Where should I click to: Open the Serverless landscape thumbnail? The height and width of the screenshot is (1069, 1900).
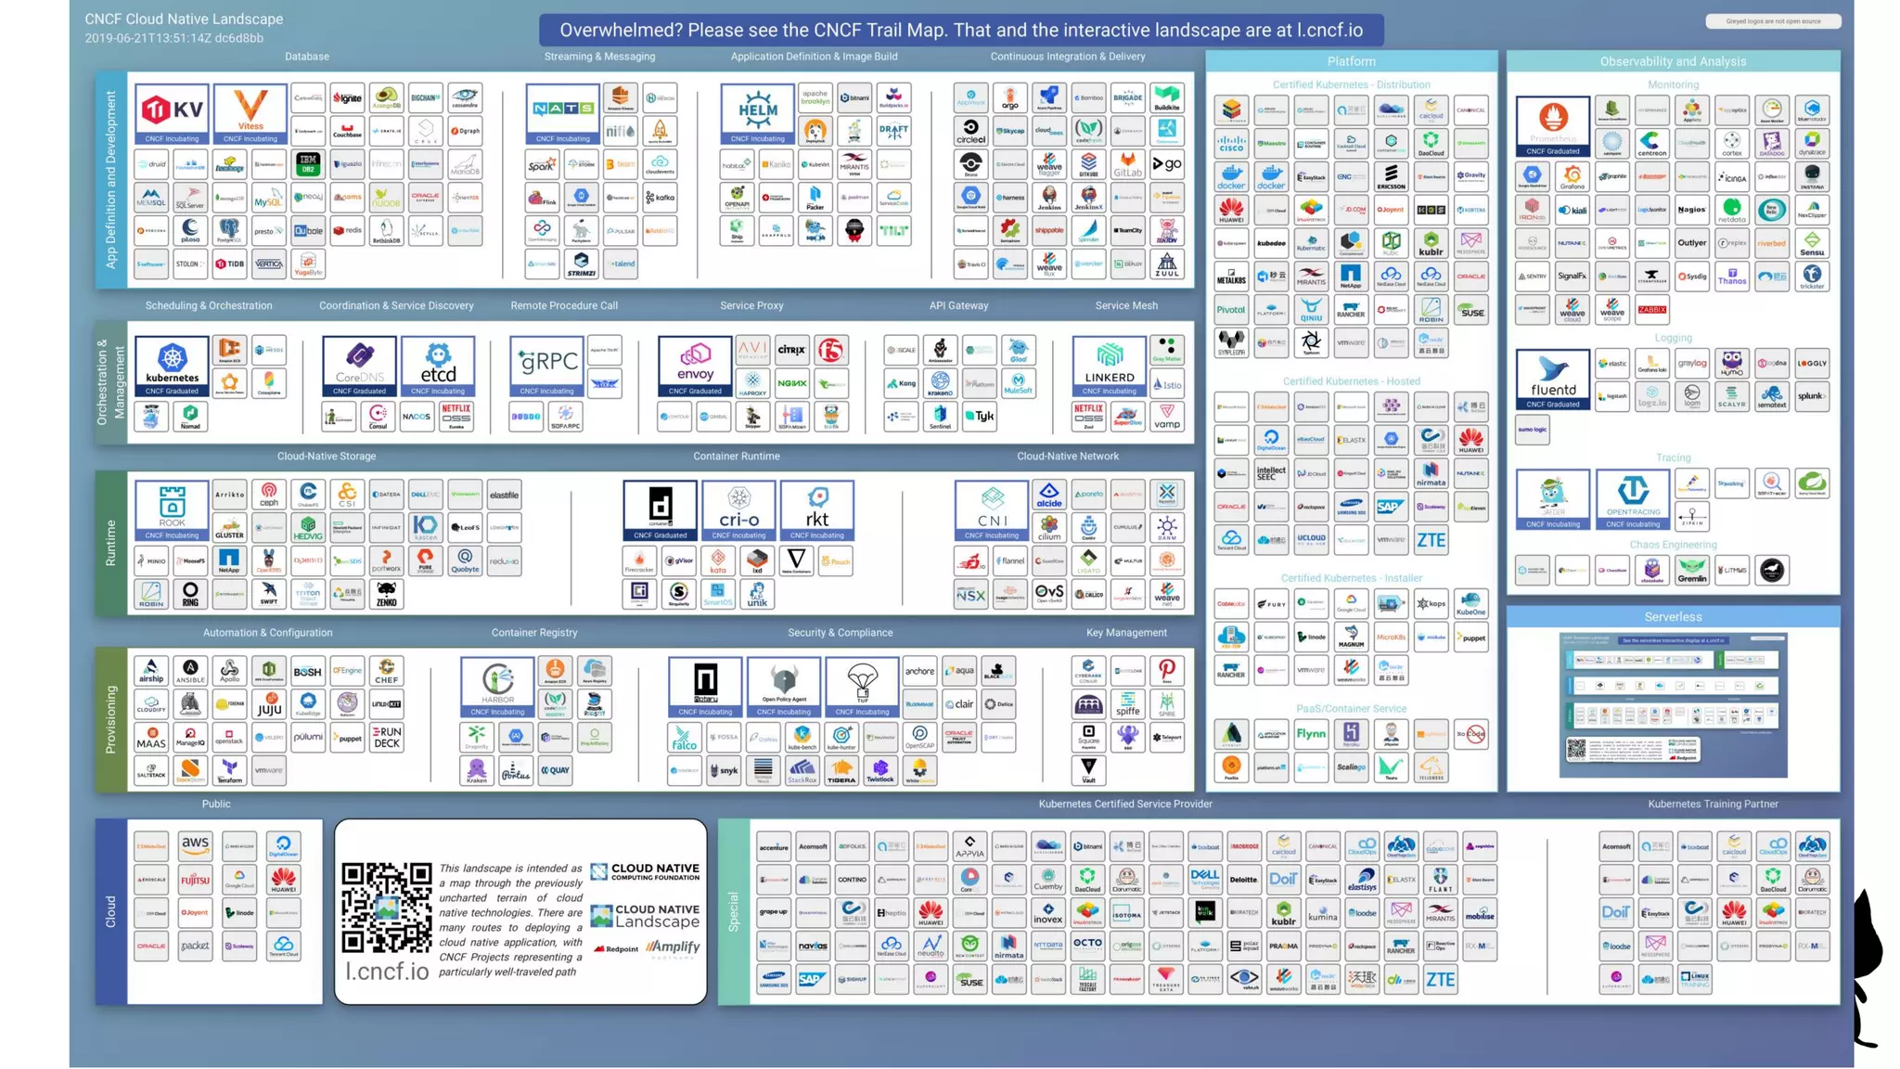point(1673,705)
